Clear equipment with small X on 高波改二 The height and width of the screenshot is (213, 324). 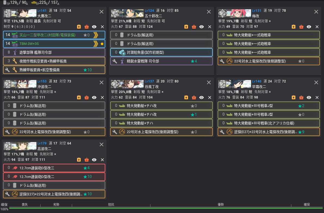tap(102, 160)
